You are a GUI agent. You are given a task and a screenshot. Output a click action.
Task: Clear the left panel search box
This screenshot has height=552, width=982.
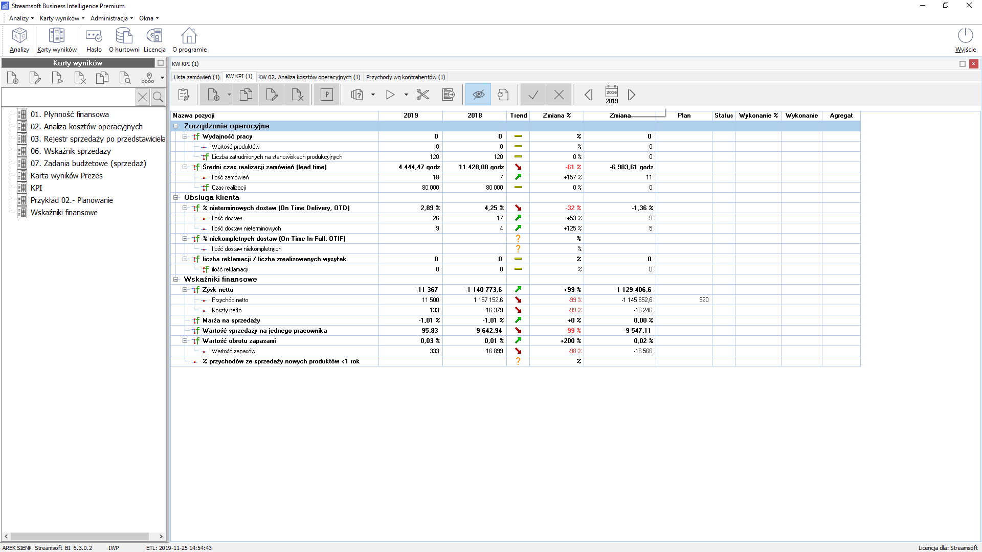(143, 97)
